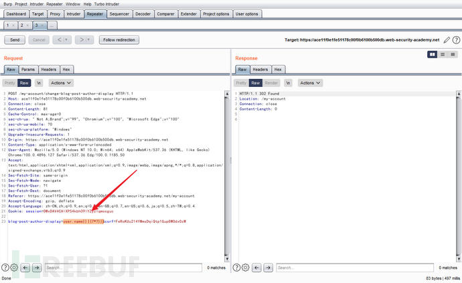Open request search help icon
The image size is (462, 283).
pos(5,268)
